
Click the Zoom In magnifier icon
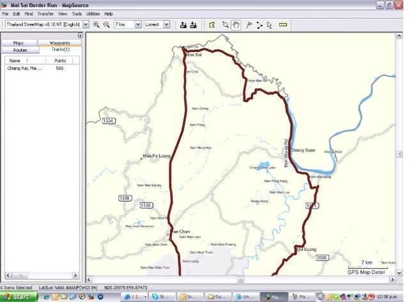coord(96,24)
